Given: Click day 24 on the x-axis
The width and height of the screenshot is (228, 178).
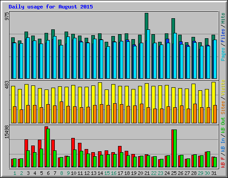Looking at the screenshot, I should (x=167, y=173).
